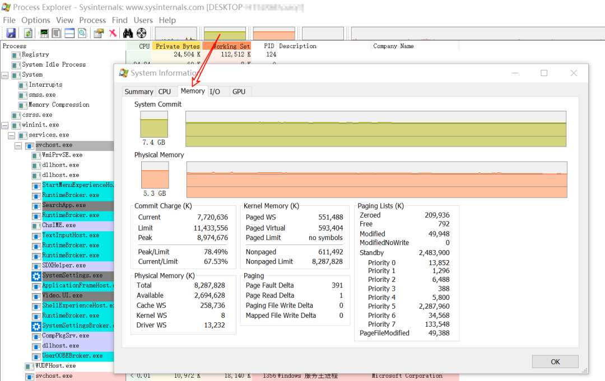This screenshot has height=381, width=605.
Task: Click the green Refresh Now toolbar icon
Action: [27, 34]
